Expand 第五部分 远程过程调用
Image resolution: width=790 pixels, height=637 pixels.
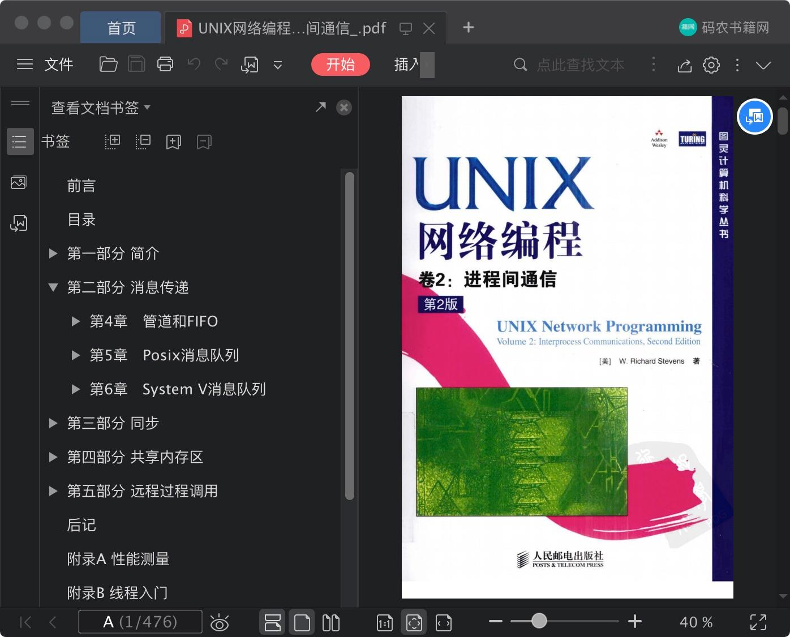click(x=53, y=491)
